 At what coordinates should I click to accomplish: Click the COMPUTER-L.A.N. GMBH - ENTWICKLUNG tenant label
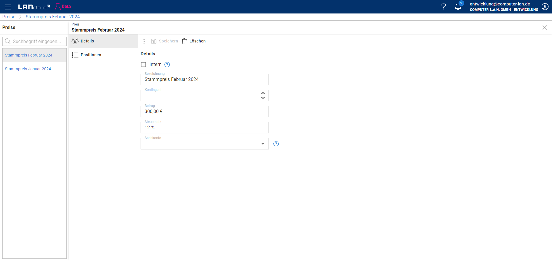click(x=504, y=10)
